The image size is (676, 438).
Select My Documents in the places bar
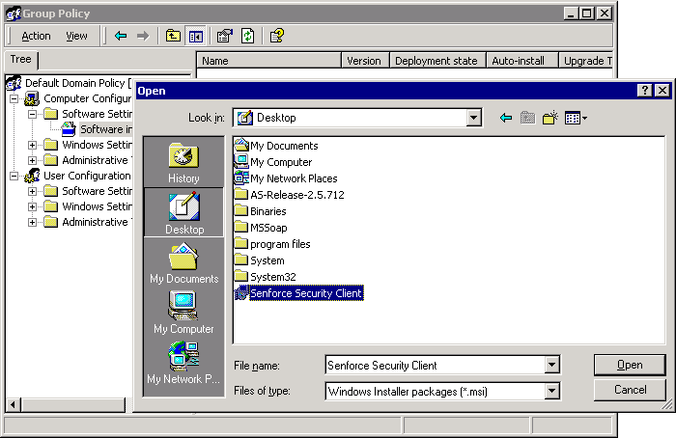tap(183, 262)
